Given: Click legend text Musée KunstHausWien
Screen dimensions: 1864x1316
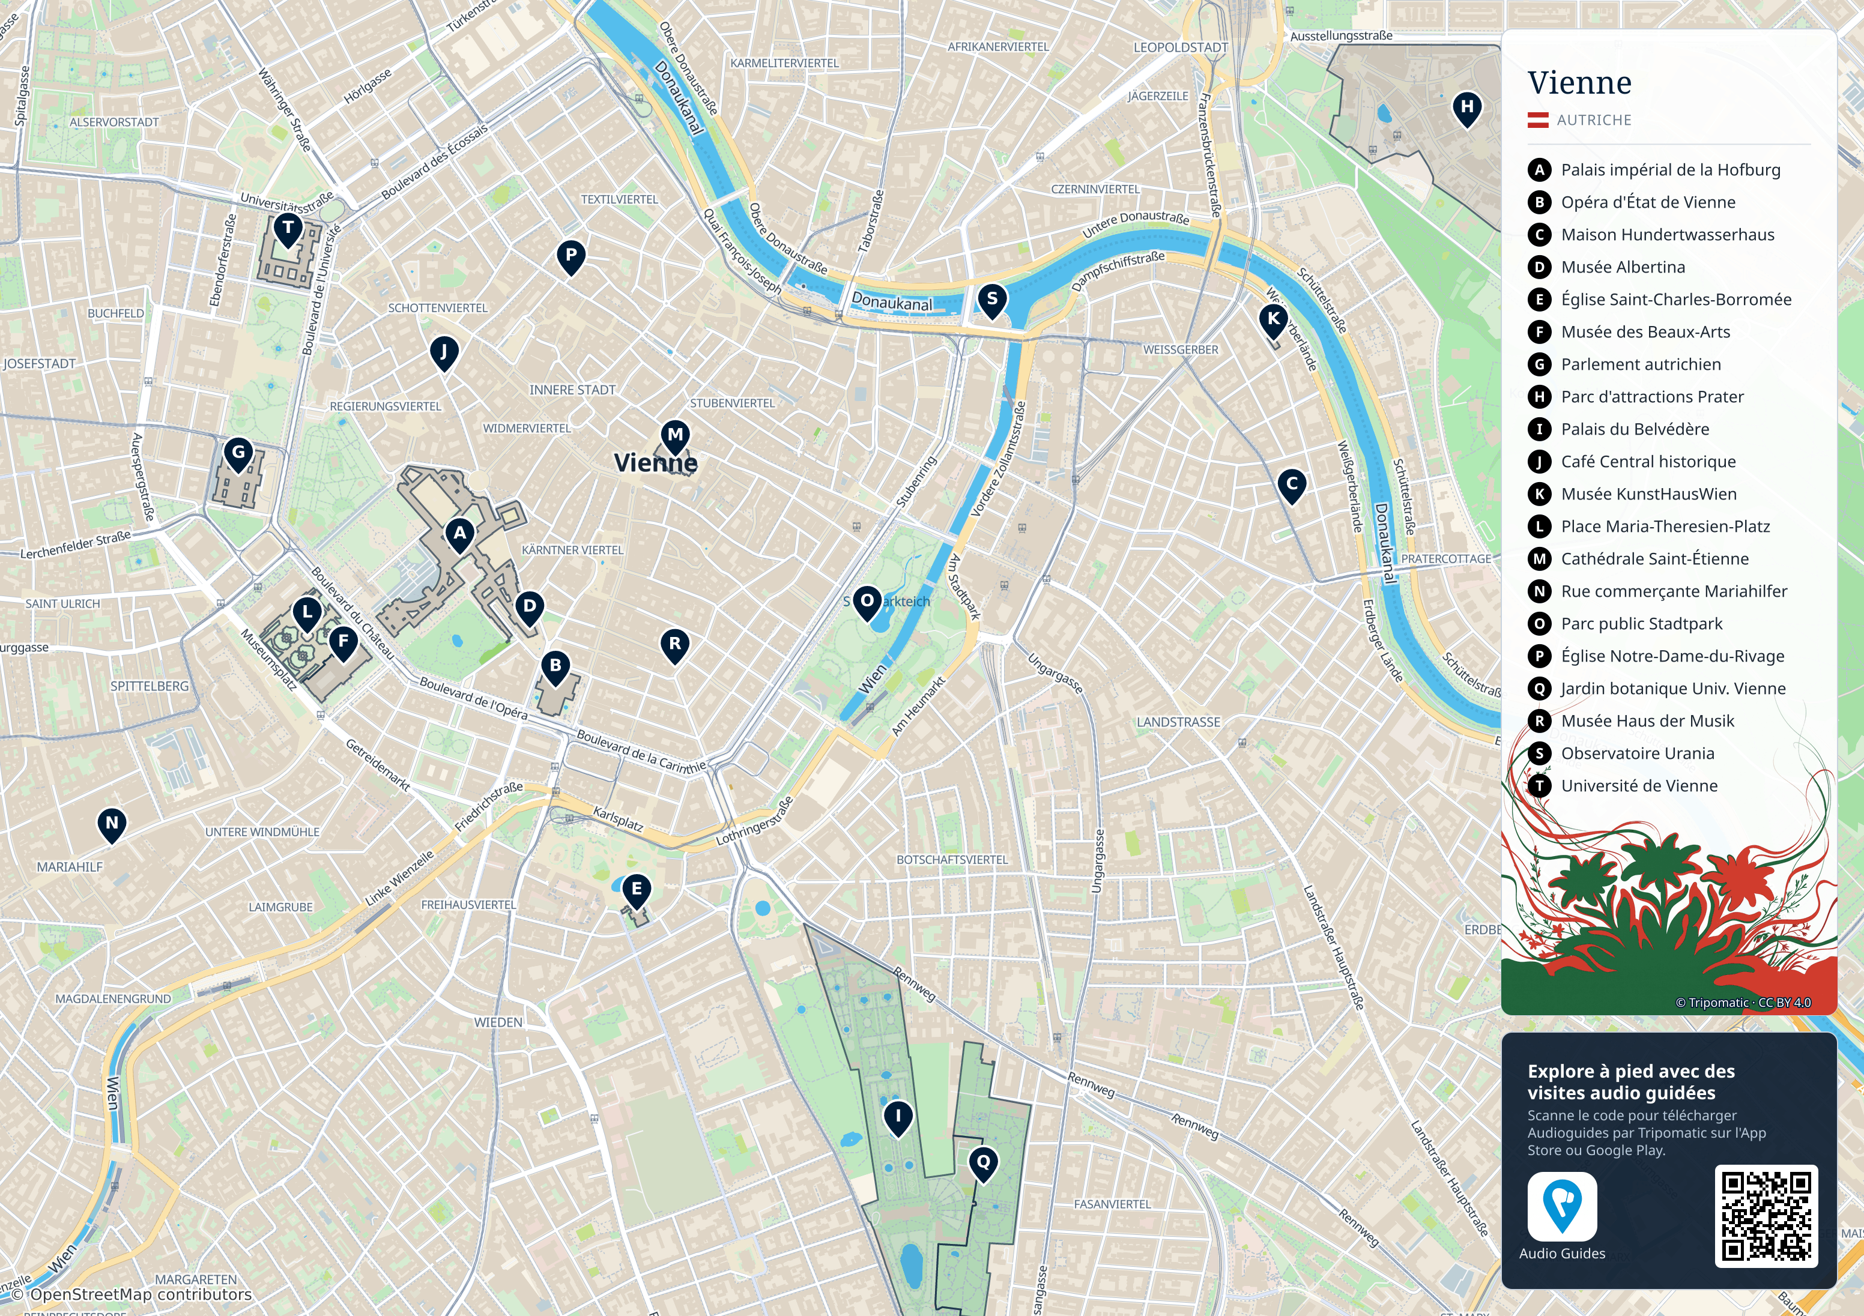Looking at the screenshot, I should [x=1649, y=495].
